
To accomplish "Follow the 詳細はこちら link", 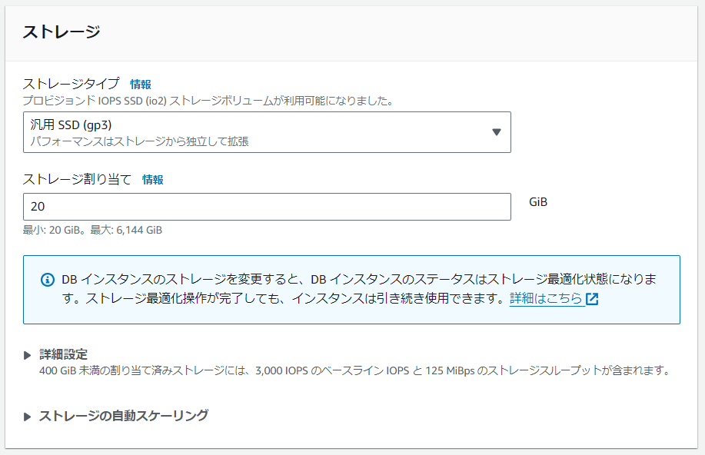I will [x=546, y=298].
